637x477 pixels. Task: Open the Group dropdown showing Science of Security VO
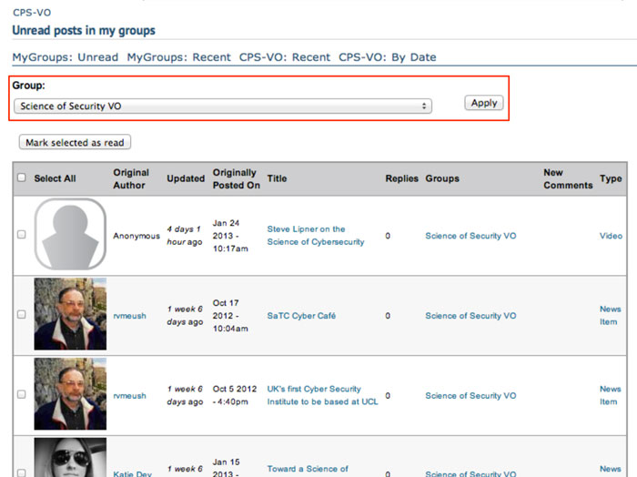pos(222,107)
